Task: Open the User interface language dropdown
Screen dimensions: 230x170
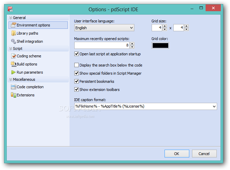Action: 104,28
